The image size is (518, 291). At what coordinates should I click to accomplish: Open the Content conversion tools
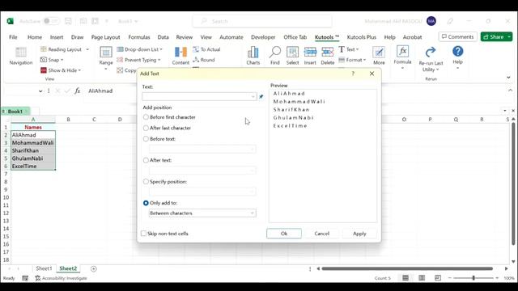[180, 56]
